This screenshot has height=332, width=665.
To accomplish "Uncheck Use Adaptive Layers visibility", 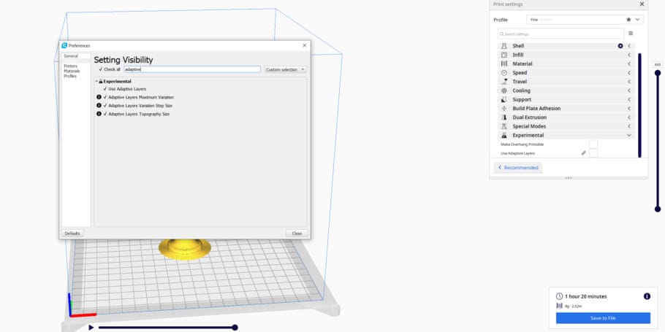I will click(105, 89).
